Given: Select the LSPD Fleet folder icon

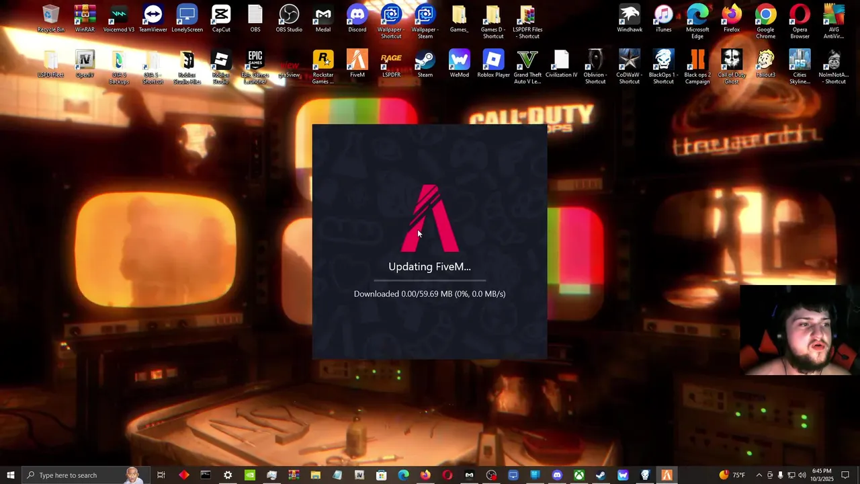Looking at the screenshot, I should point(51,64).
